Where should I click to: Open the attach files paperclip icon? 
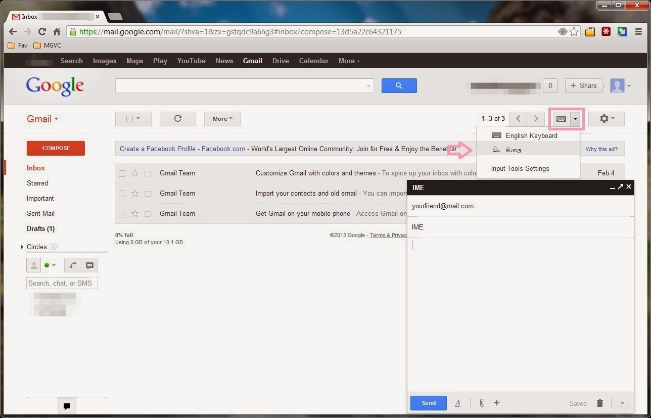[482, 403]
